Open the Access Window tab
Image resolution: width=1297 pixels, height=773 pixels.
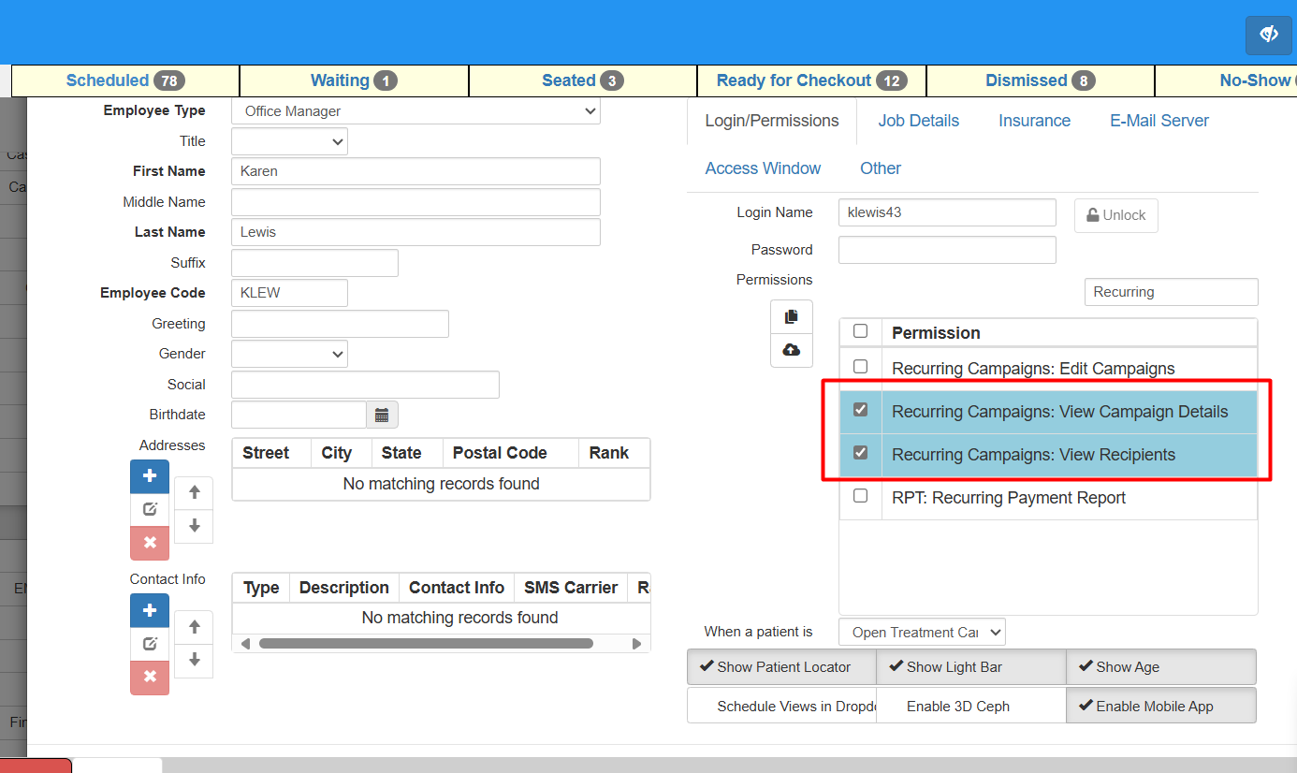point(763,168)
